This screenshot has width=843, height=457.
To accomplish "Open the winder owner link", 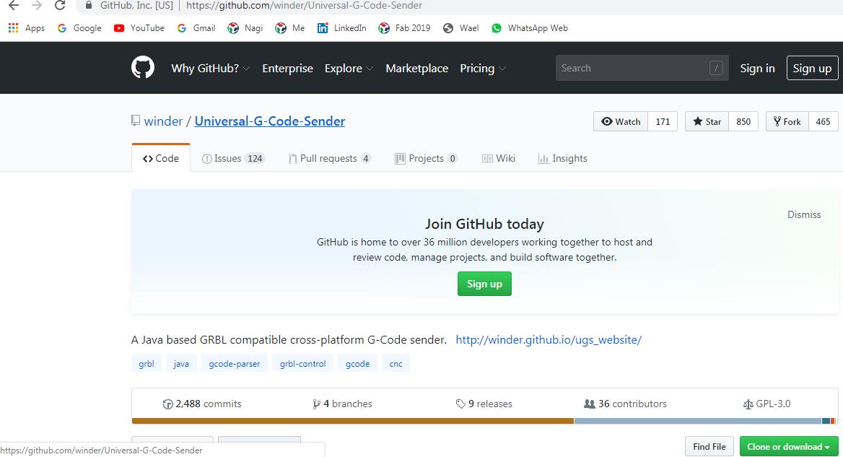I will 163,121.
